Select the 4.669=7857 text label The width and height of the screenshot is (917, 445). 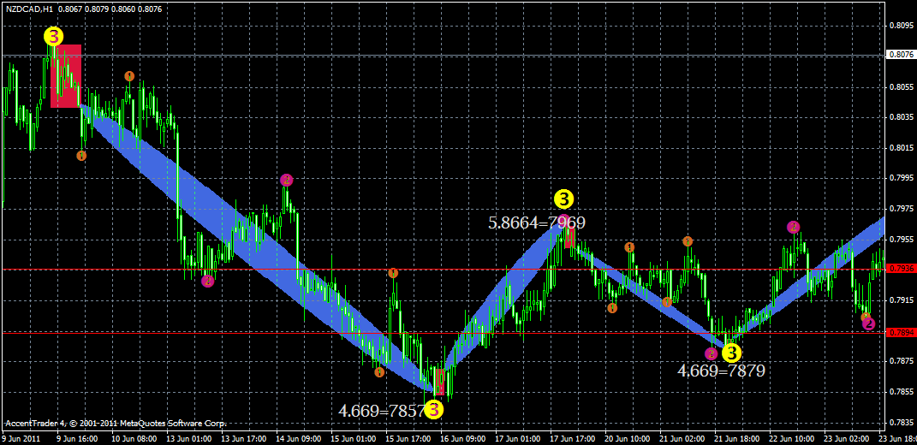(382, 411)
